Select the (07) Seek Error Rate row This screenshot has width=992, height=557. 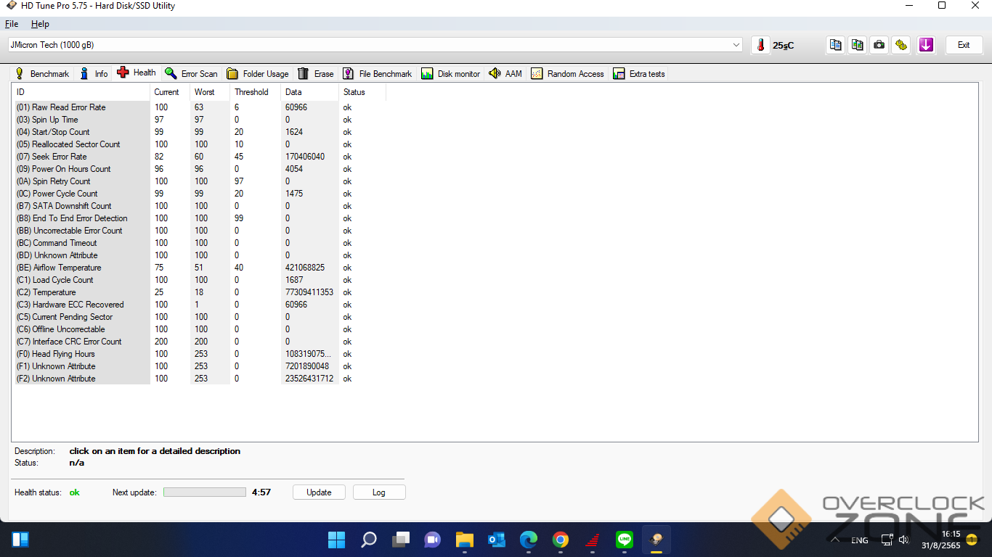(x=199, y=157)
